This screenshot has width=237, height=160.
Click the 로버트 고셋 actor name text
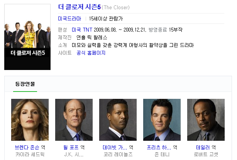pyautogui.click(x=206, y=155)
